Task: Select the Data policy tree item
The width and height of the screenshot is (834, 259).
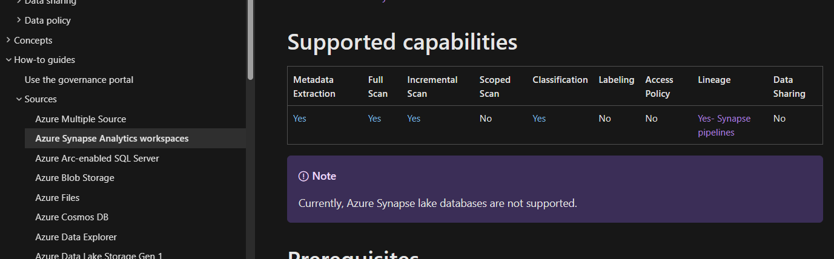Action: click(47, 21)
